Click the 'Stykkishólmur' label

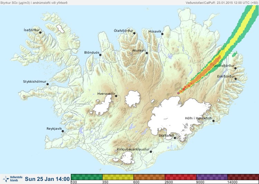(35, 82)
